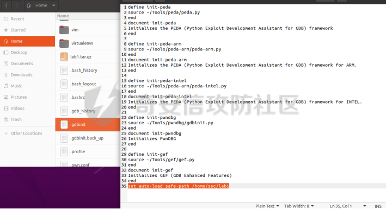Select the lab1.tar.gz archive icon

(64, 57)
